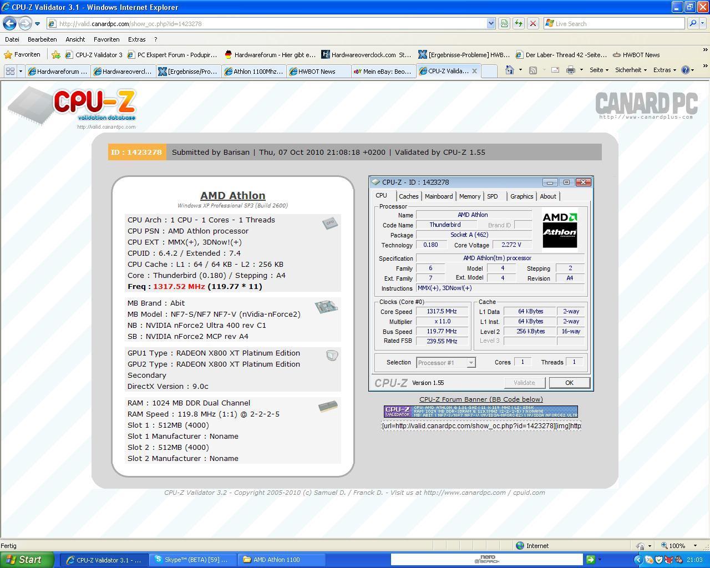The width and height of the screenshot is (710, 568).
Task: Click the RSS feeds icon in command bar
Action: [532, 70]
